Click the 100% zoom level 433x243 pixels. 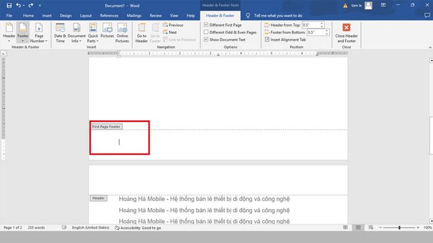pos(427,228)
